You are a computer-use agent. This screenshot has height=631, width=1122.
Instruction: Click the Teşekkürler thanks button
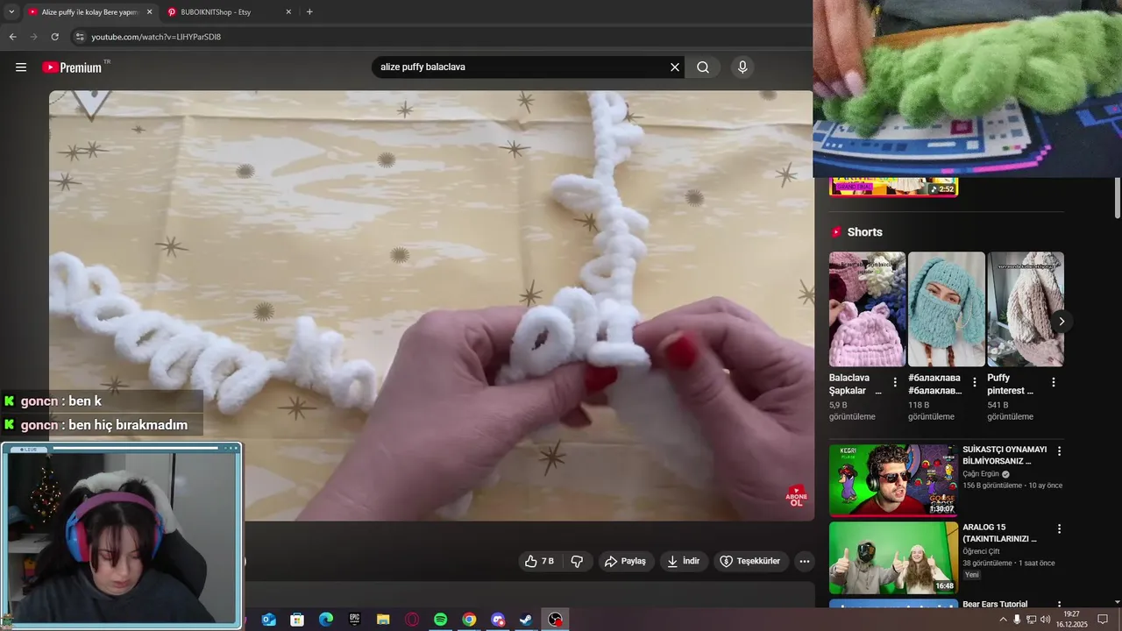point(750,561)
